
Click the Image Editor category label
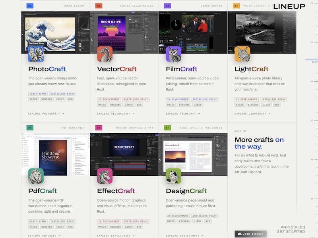(x=74, y=6)
